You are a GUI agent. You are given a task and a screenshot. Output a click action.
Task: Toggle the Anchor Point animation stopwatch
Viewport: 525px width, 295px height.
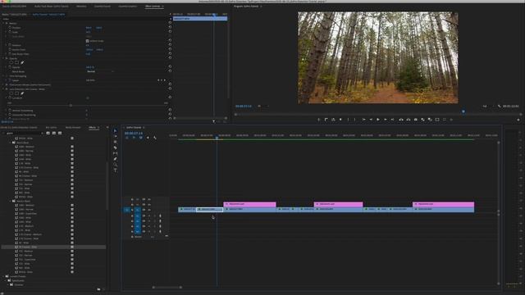point(10,49)
